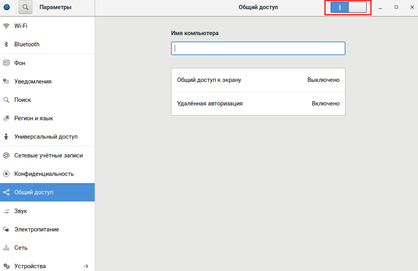Open the Сеть network section

click(x=21, y=248)
